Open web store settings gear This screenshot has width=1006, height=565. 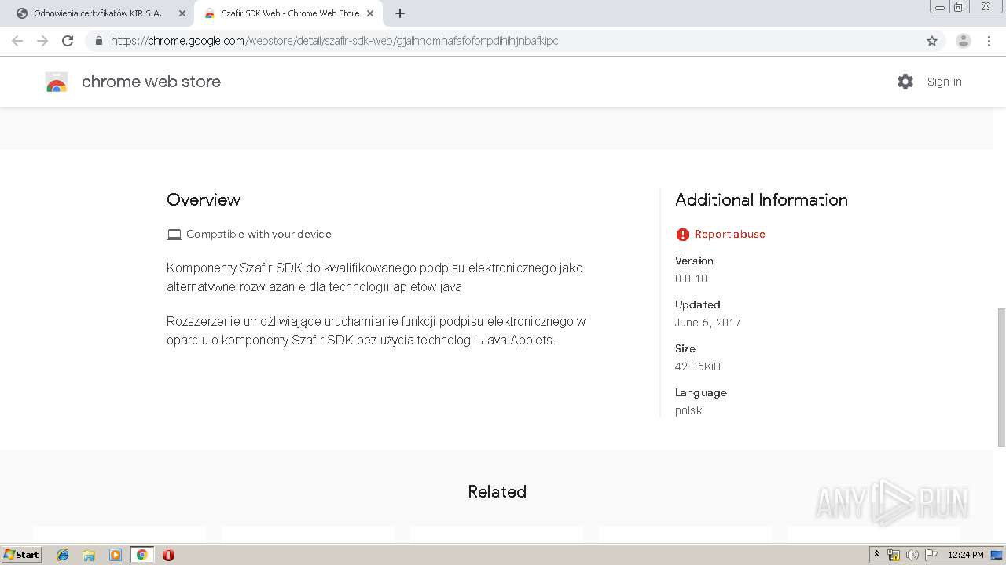point(905,82)
